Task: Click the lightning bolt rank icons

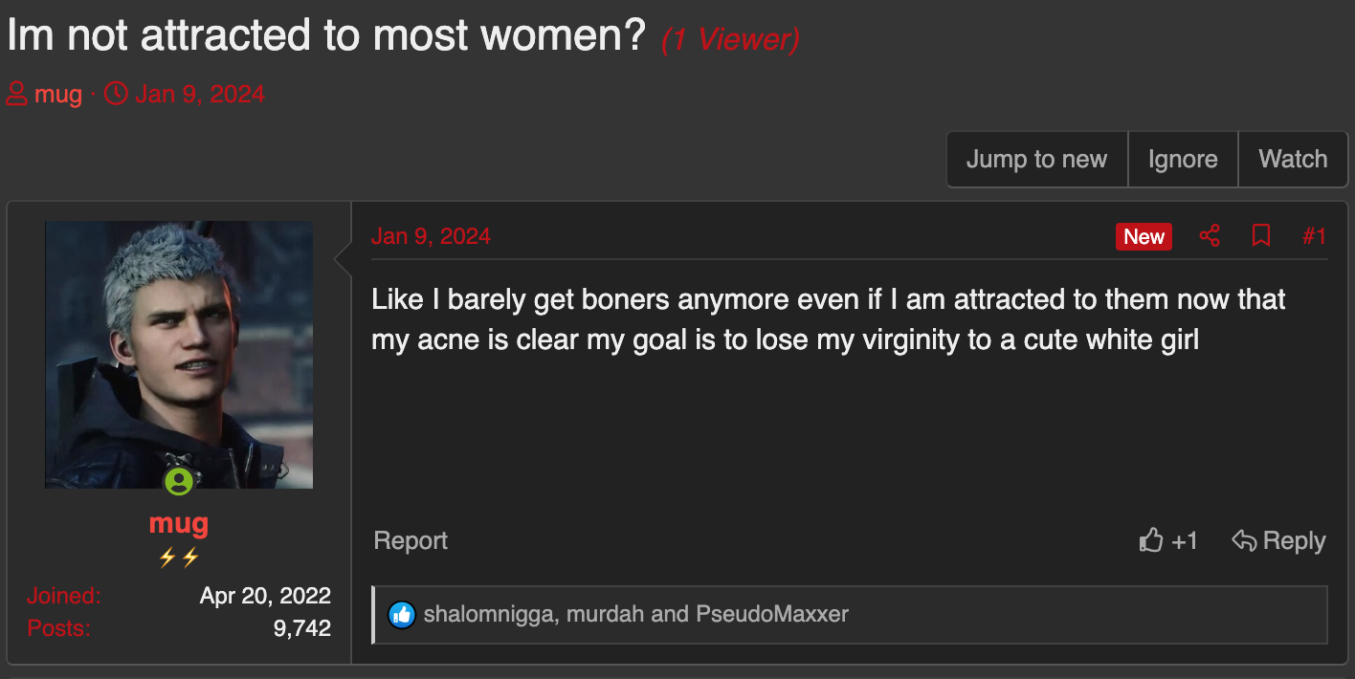Action: [179, 558]
